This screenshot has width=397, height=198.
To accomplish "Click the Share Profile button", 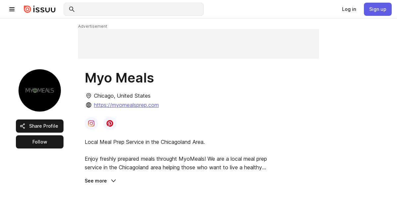I will click(40, 126).
